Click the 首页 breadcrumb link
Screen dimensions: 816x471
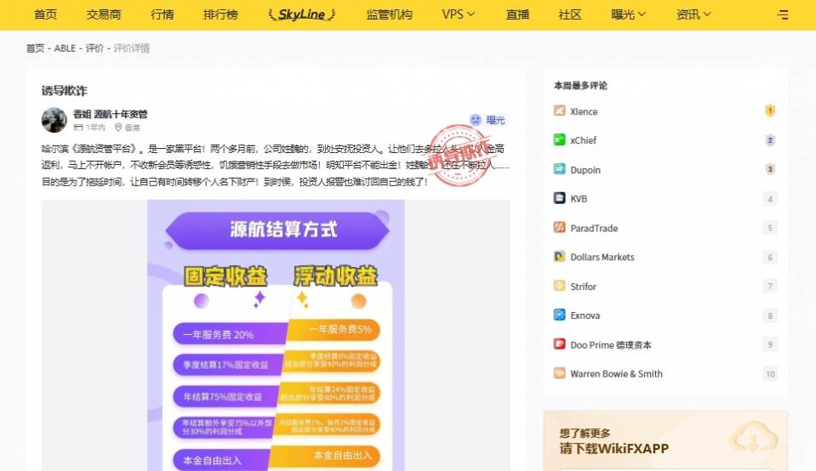click(36, 48)
